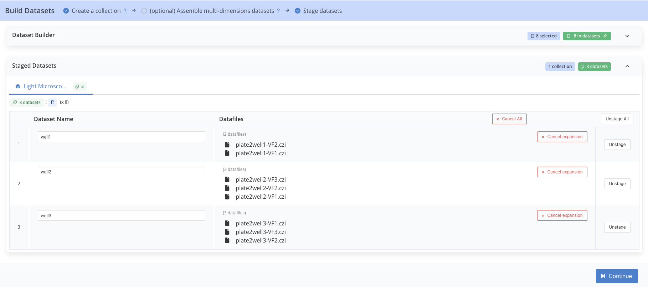Viewport: 648px width, 287px height.
Task: Expand the Dataset Builder panel
Action: point(627,36)
